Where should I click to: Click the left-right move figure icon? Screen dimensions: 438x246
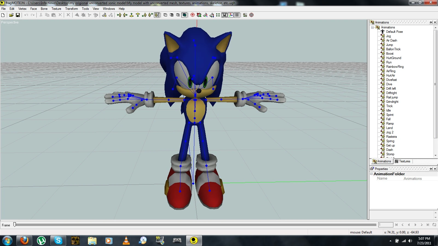coord(119,15)
